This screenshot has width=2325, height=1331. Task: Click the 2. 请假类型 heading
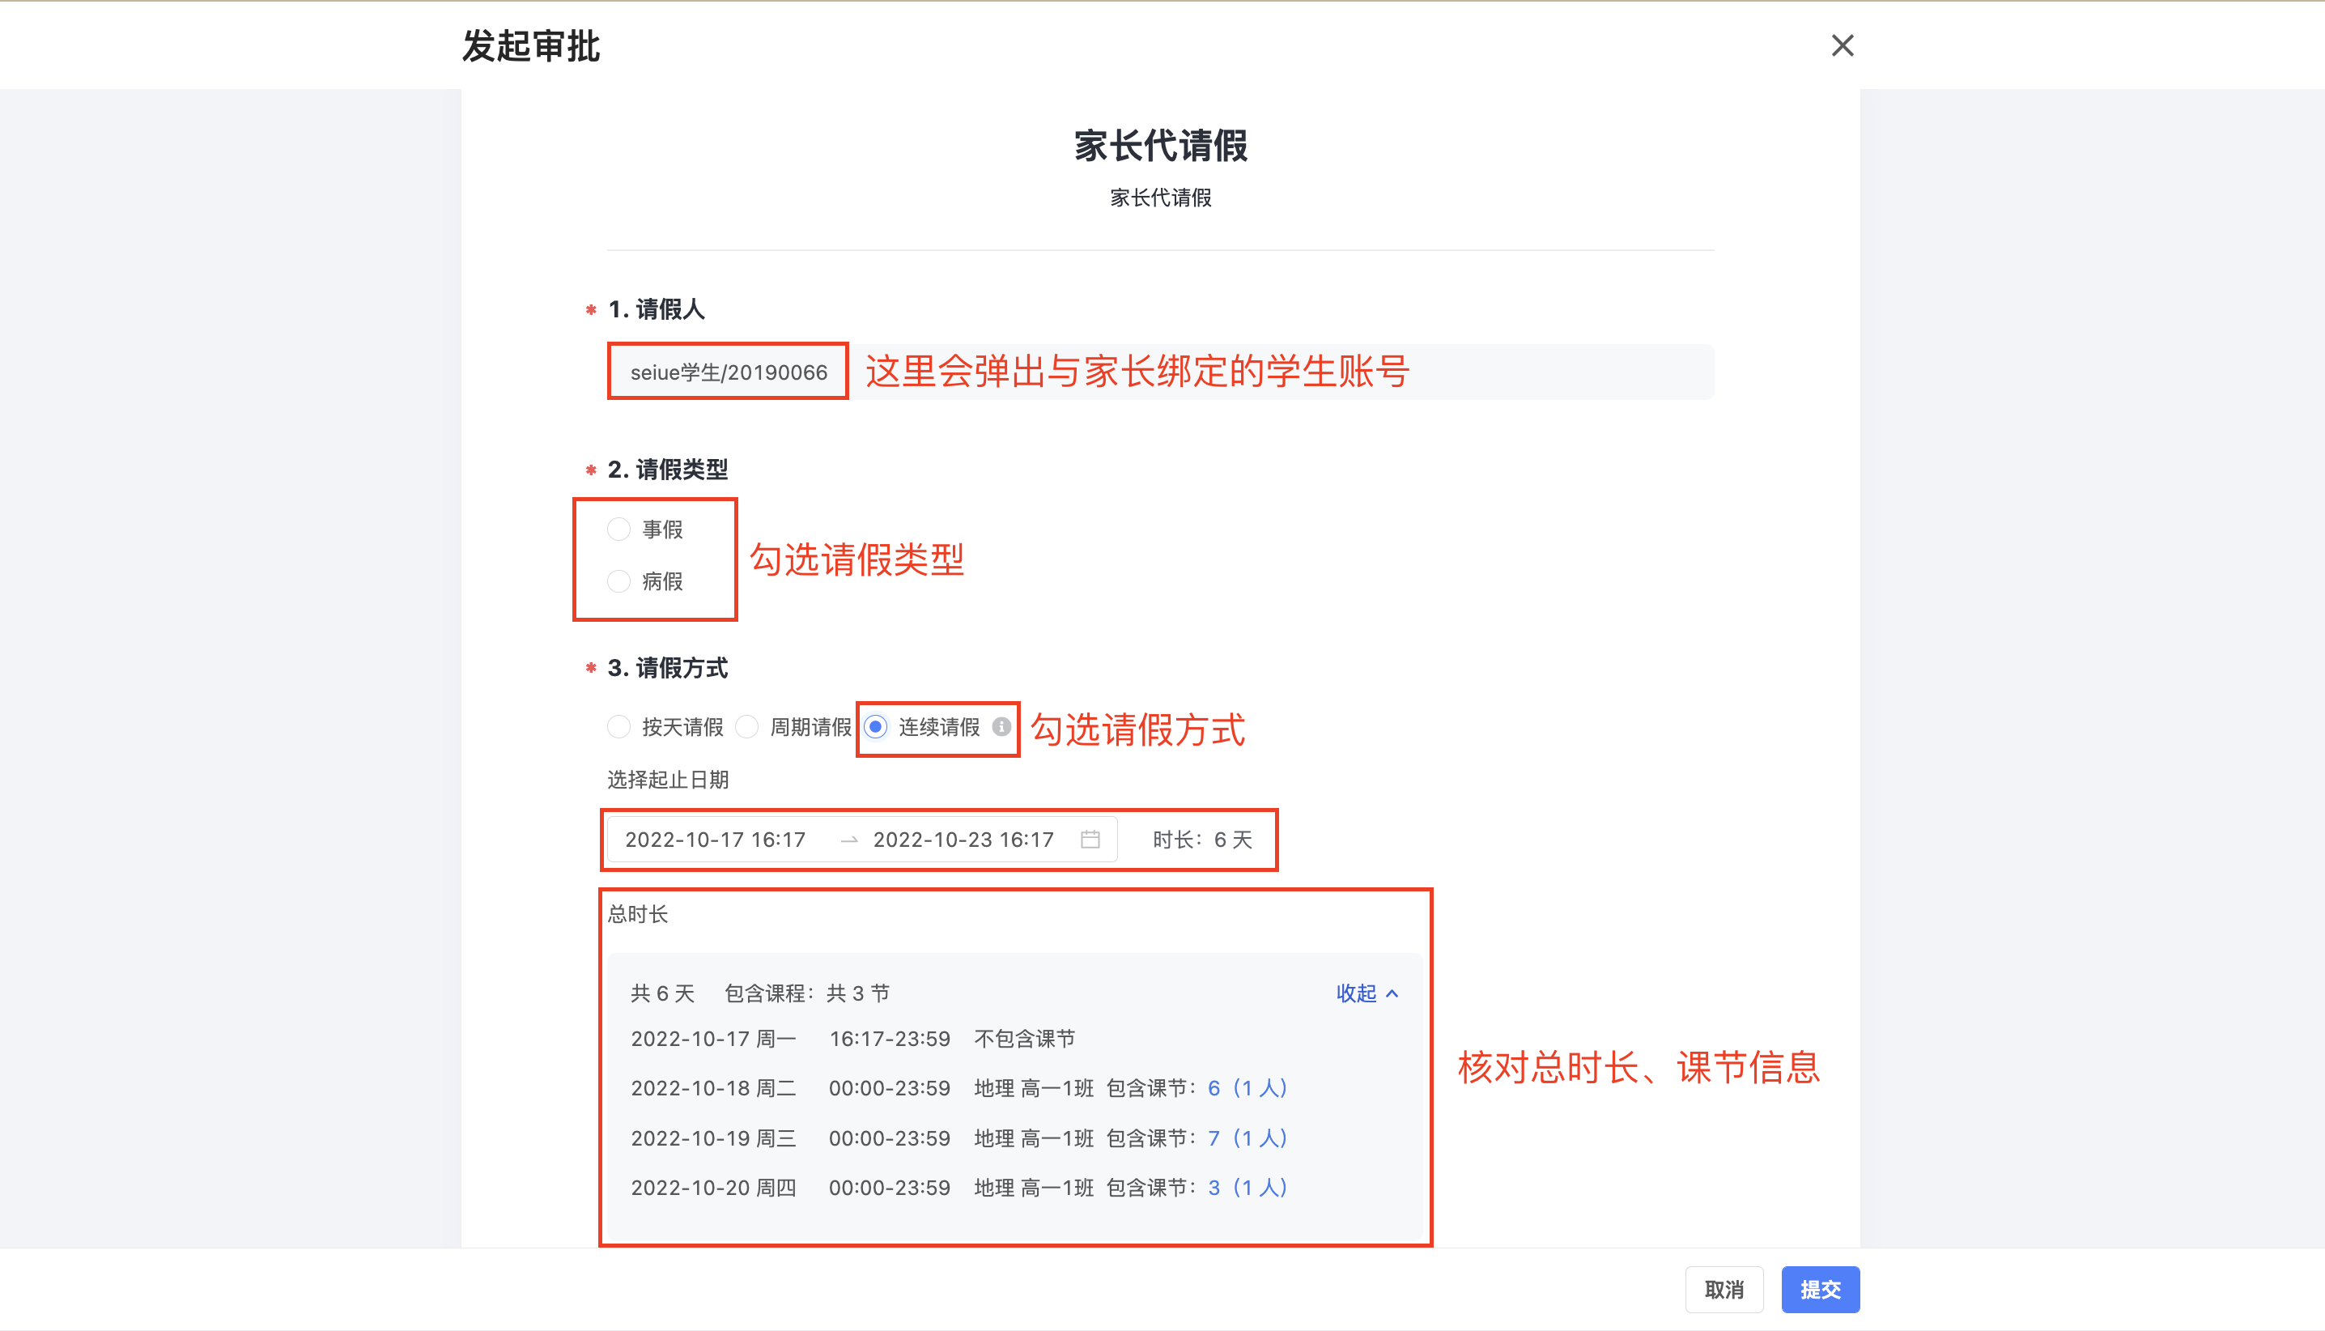tap(668, 470)
